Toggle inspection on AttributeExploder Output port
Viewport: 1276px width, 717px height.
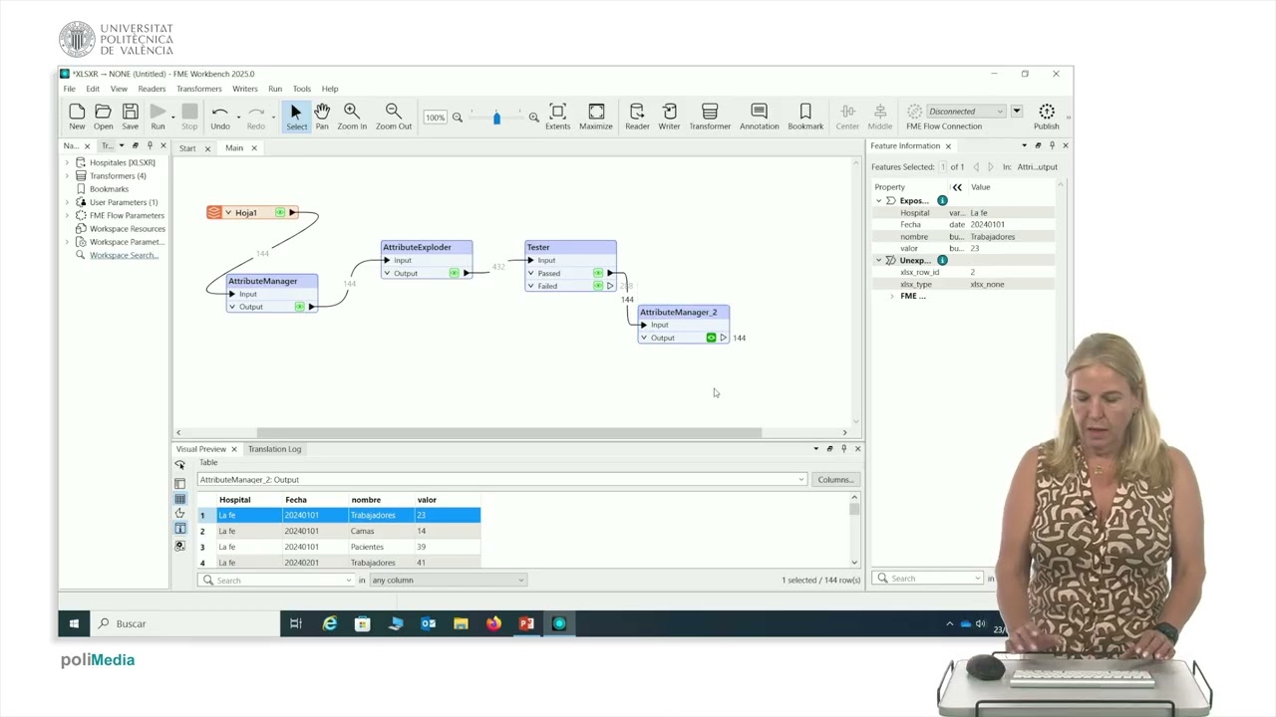tap(454, 273)
